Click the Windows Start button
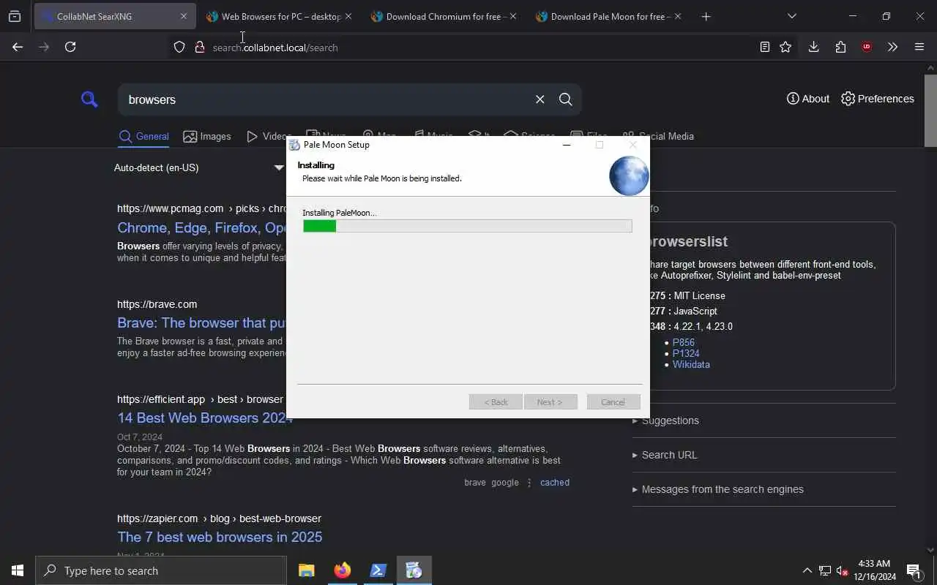The image size is (937, 585). tap(18, 570)
